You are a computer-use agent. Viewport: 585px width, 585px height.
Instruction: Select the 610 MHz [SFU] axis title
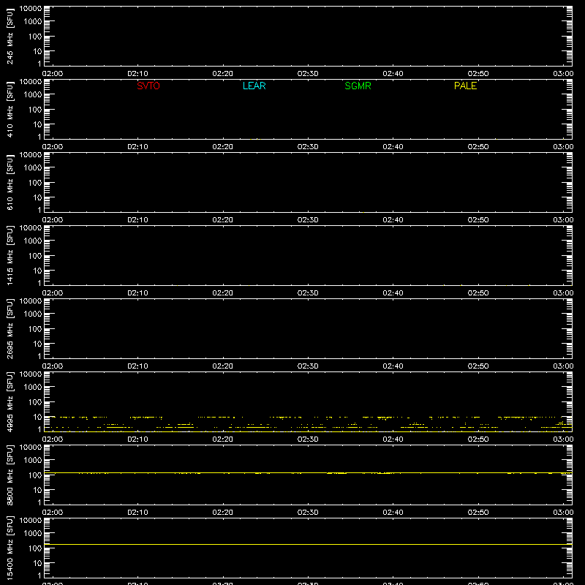point(10,182)
